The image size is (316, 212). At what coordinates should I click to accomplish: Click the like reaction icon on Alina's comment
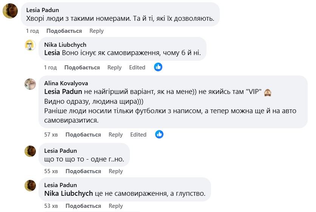[159, 134]
